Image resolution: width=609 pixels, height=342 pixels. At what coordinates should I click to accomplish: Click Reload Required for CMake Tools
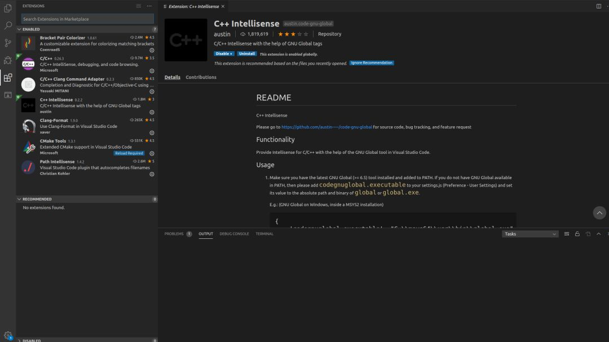(x=129, y=153)
